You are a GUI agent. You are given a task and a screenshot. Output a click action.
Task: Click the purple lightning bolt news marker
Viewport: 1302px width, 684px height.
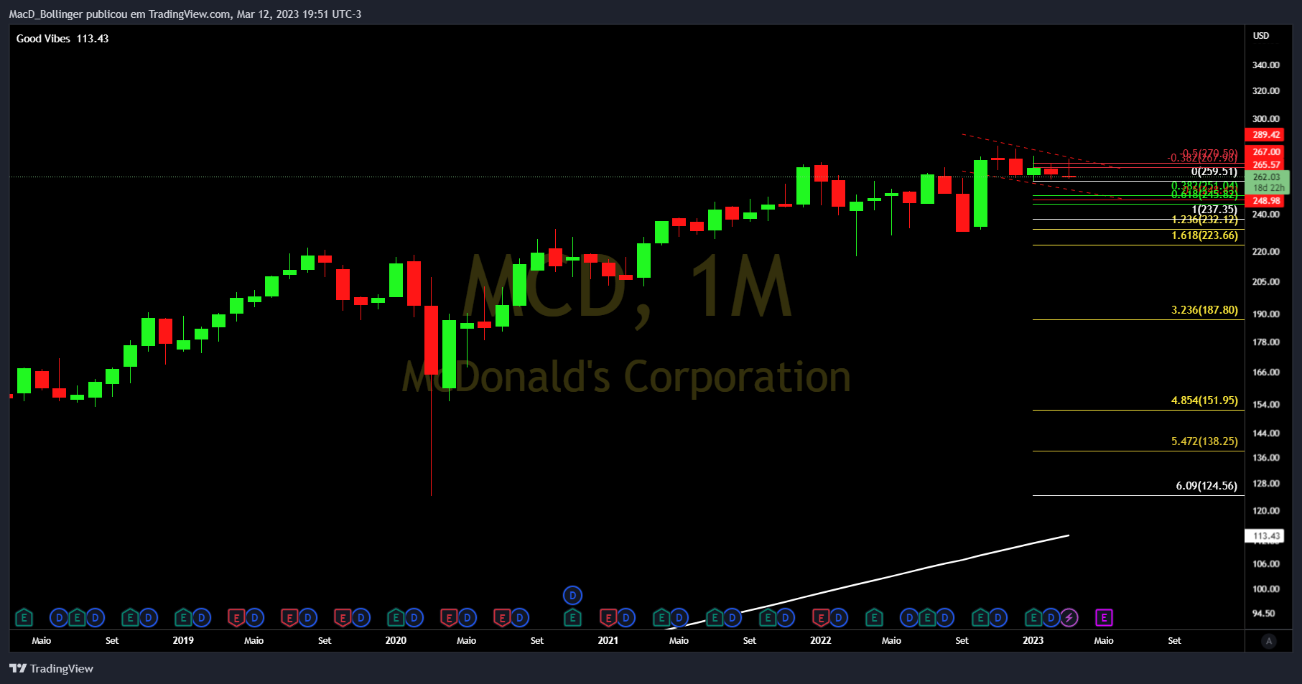coord(1069,617)
